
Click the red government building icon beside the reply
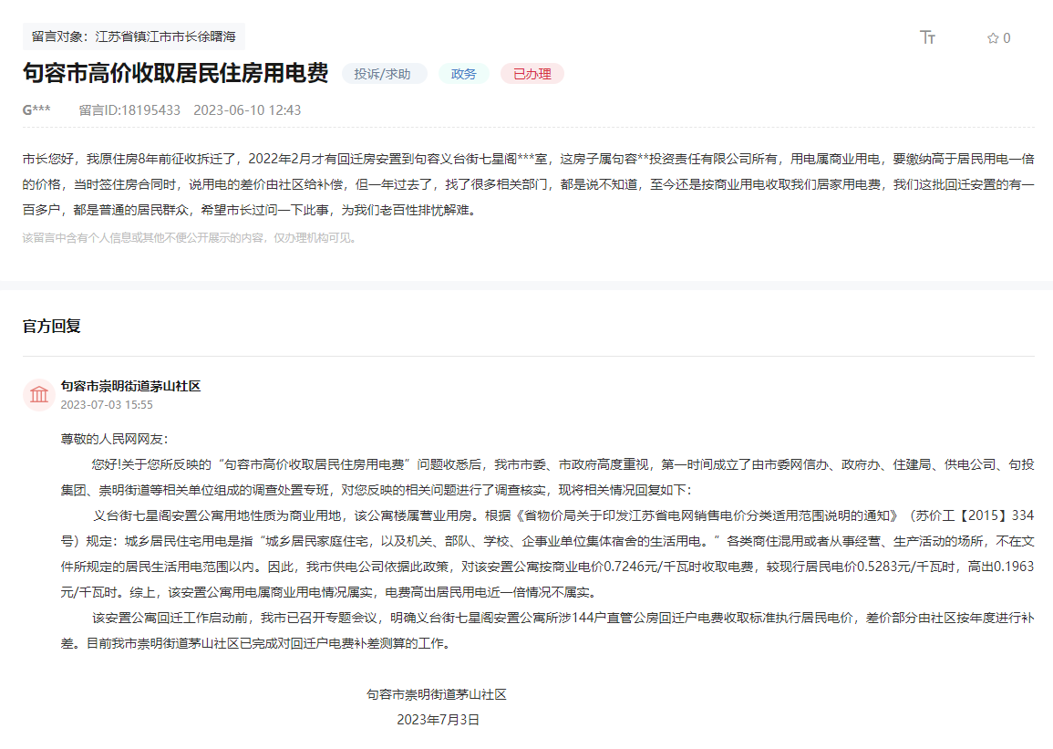click(39, 393)
